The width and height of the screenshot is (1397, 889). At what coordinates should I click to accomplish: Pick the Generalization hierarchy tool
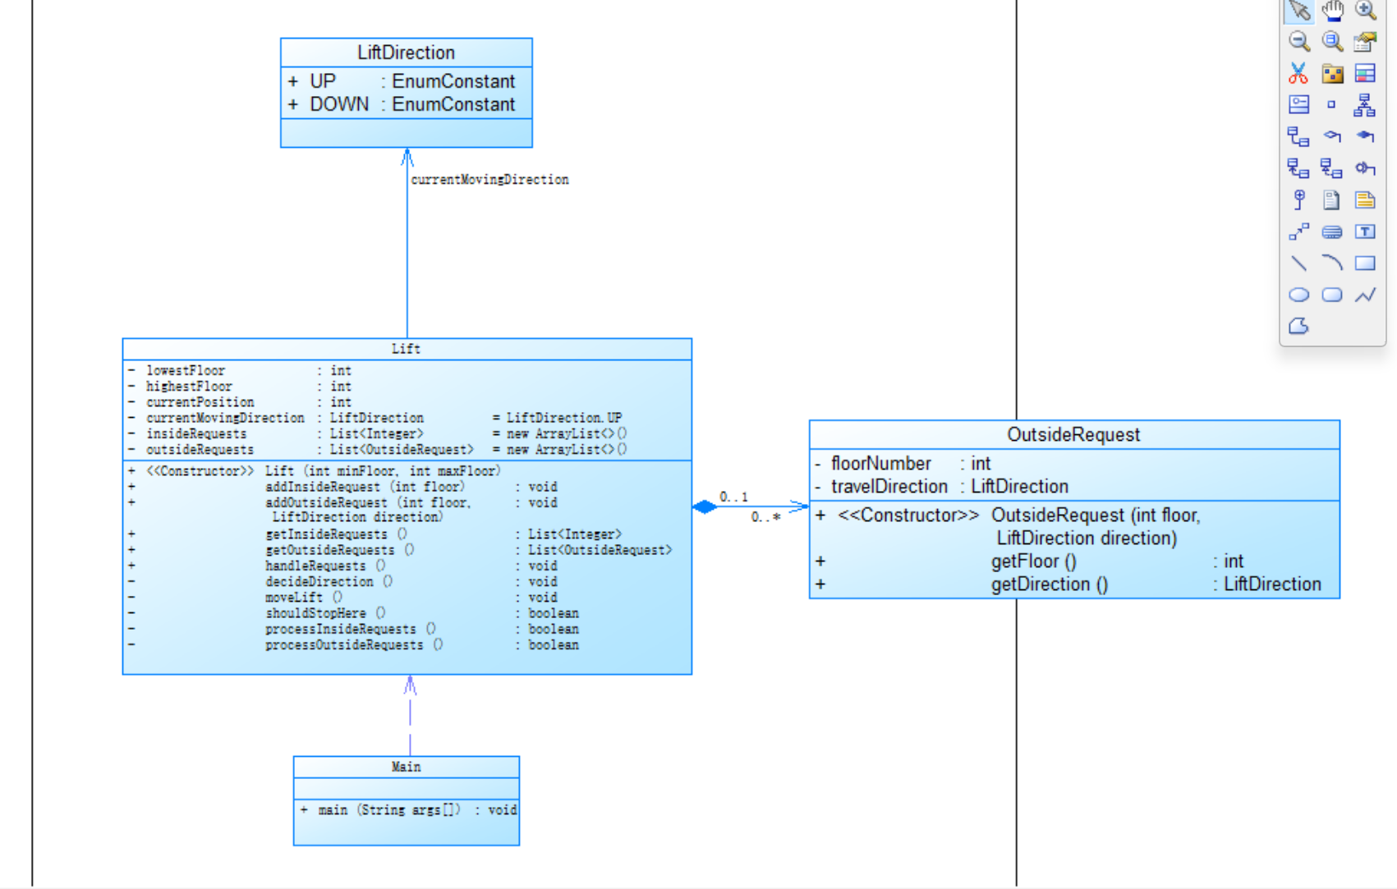click(x=1365, y=105)
